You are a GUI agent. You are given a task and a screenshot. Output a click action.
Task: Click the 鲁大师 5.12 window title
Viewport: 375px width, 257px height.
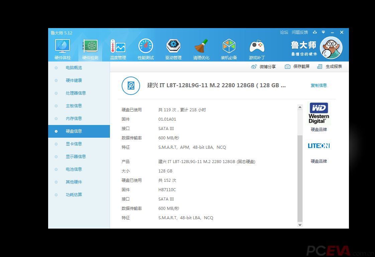tap(61, 33)
